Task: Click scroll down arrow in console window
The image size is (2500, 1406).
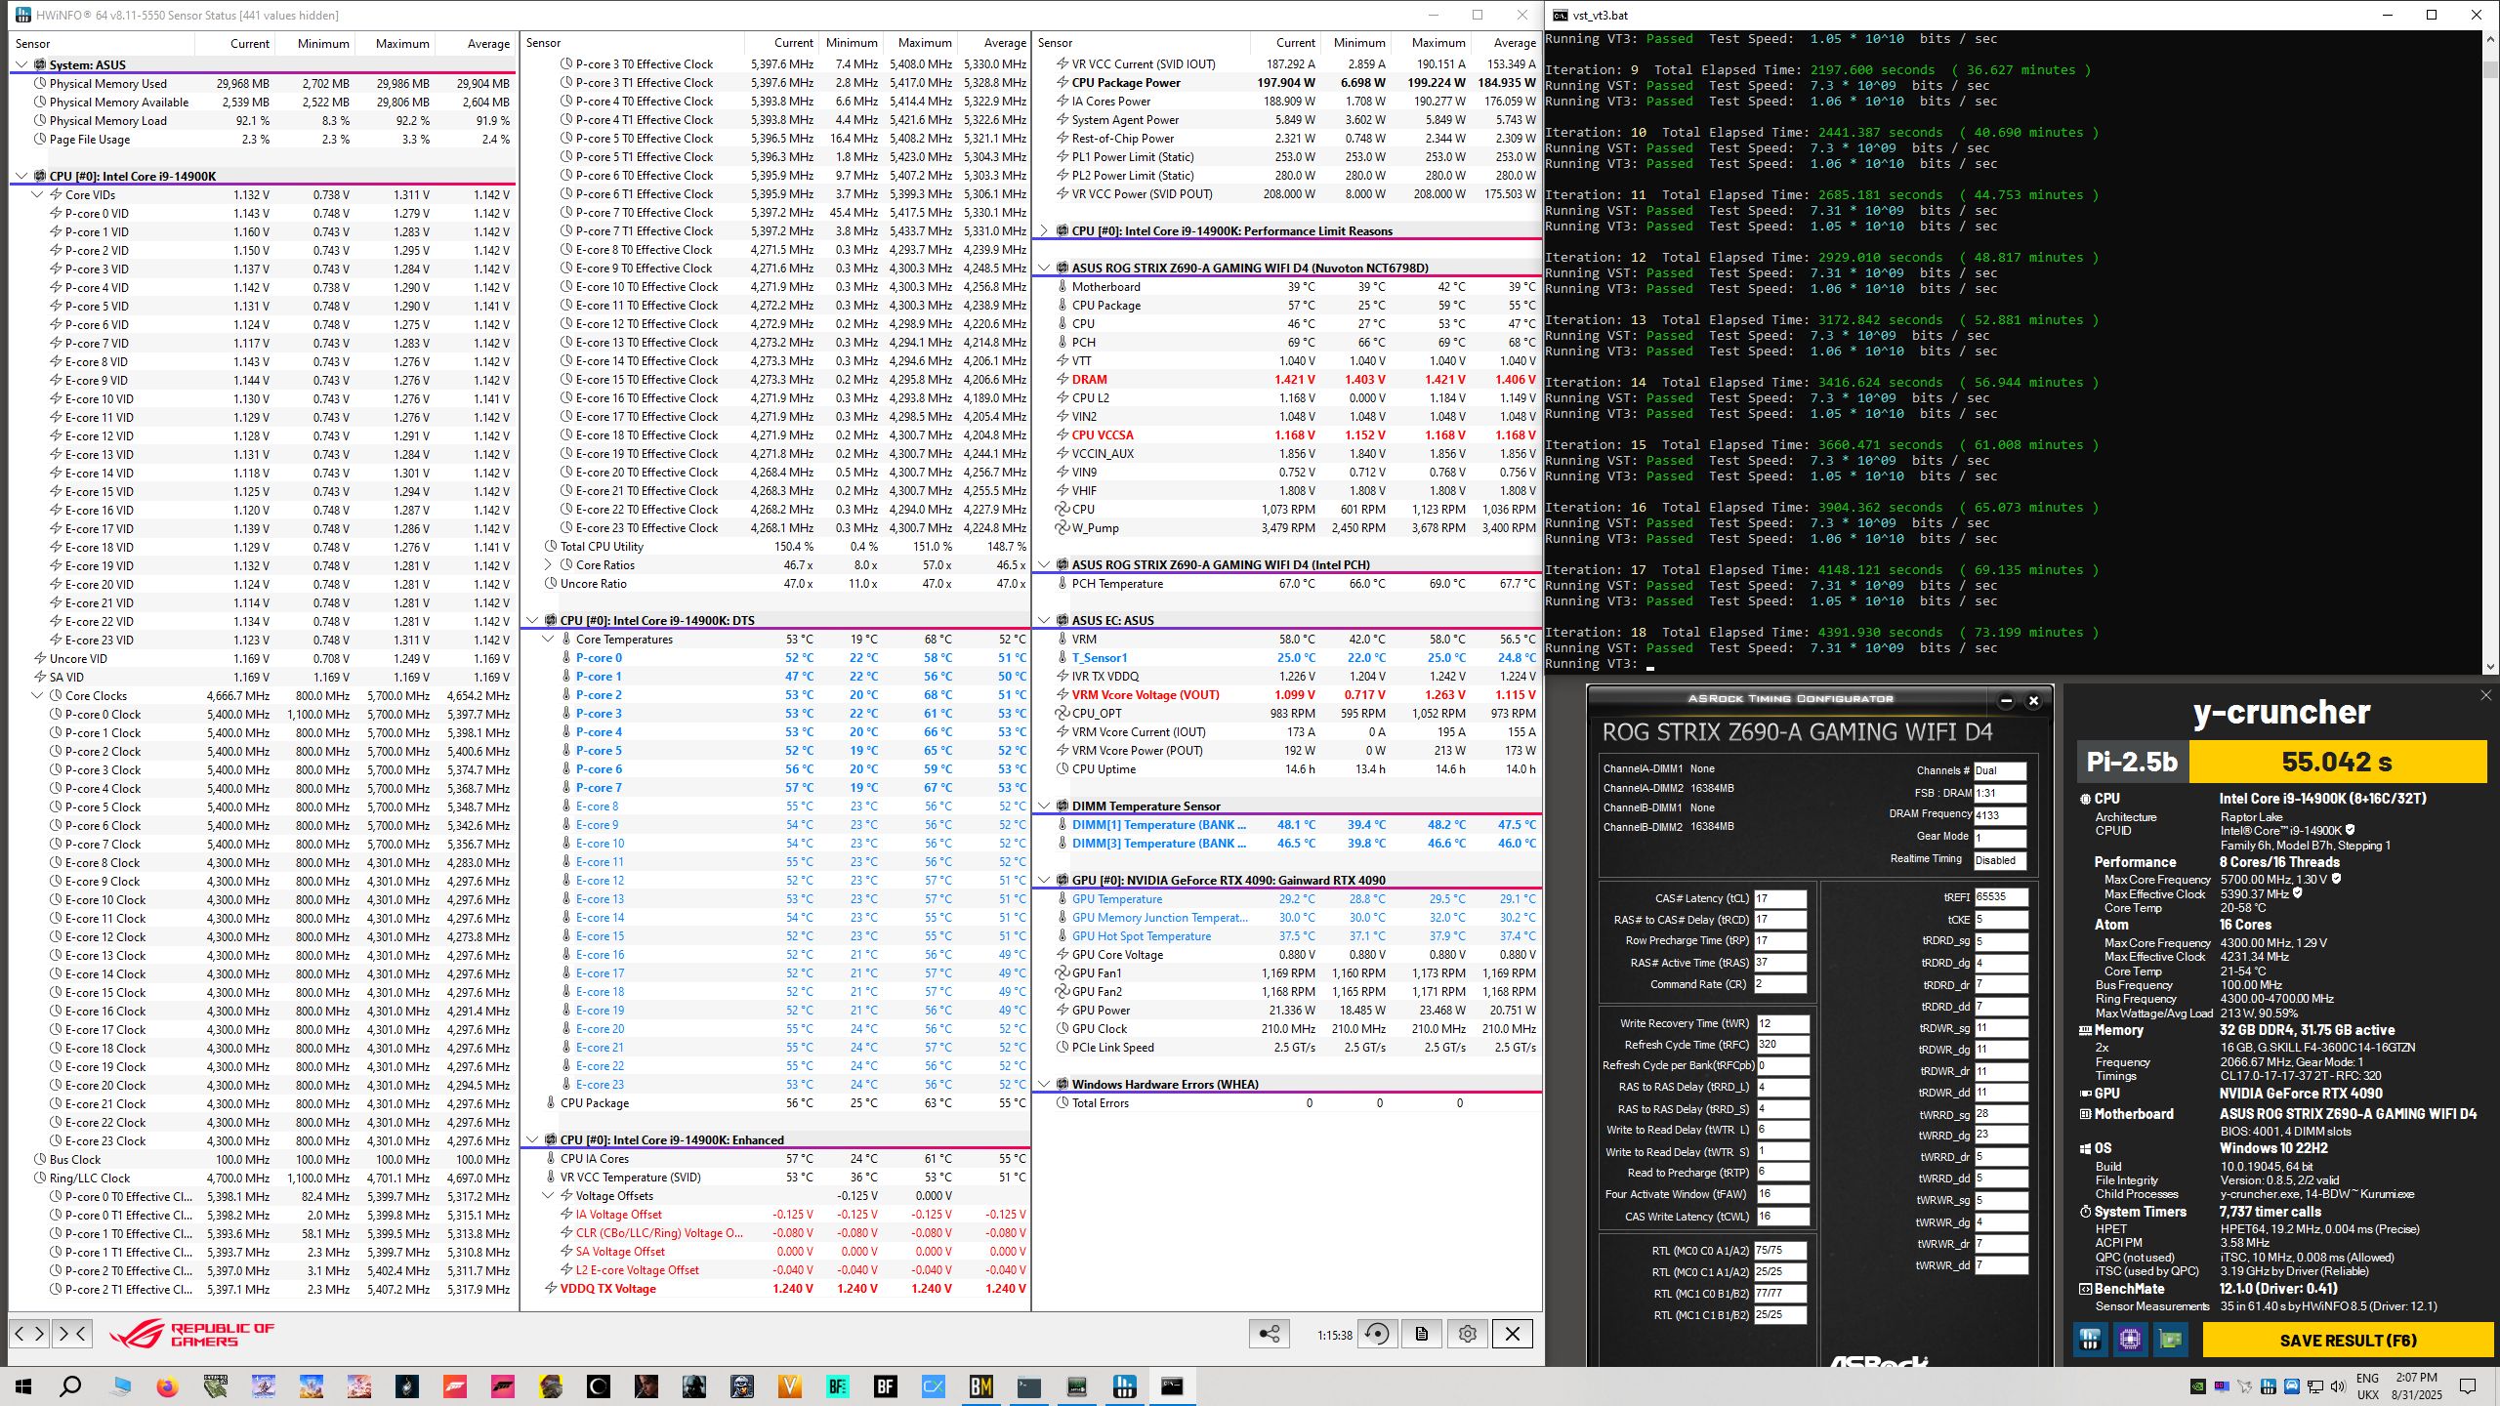Action: 2490,666
